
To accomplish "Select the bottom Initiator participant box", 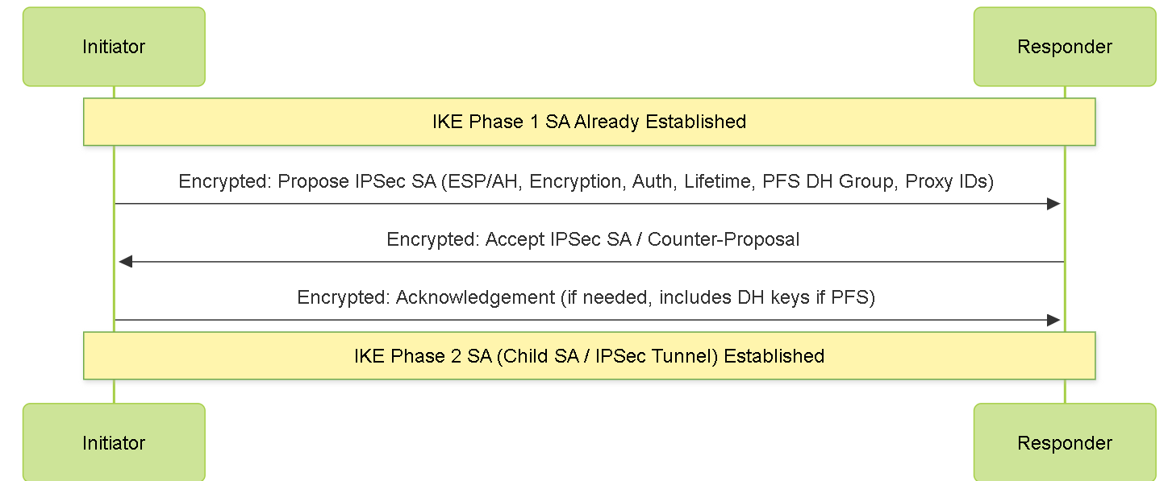I will pyautogui.click(x=114, y=442).
